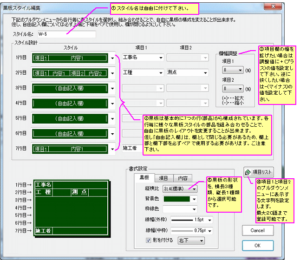Screen dimensions: 300x260
Task: Open 欄幅調整 項目1 percentage dropdown
Action: (x=233, y=70)
